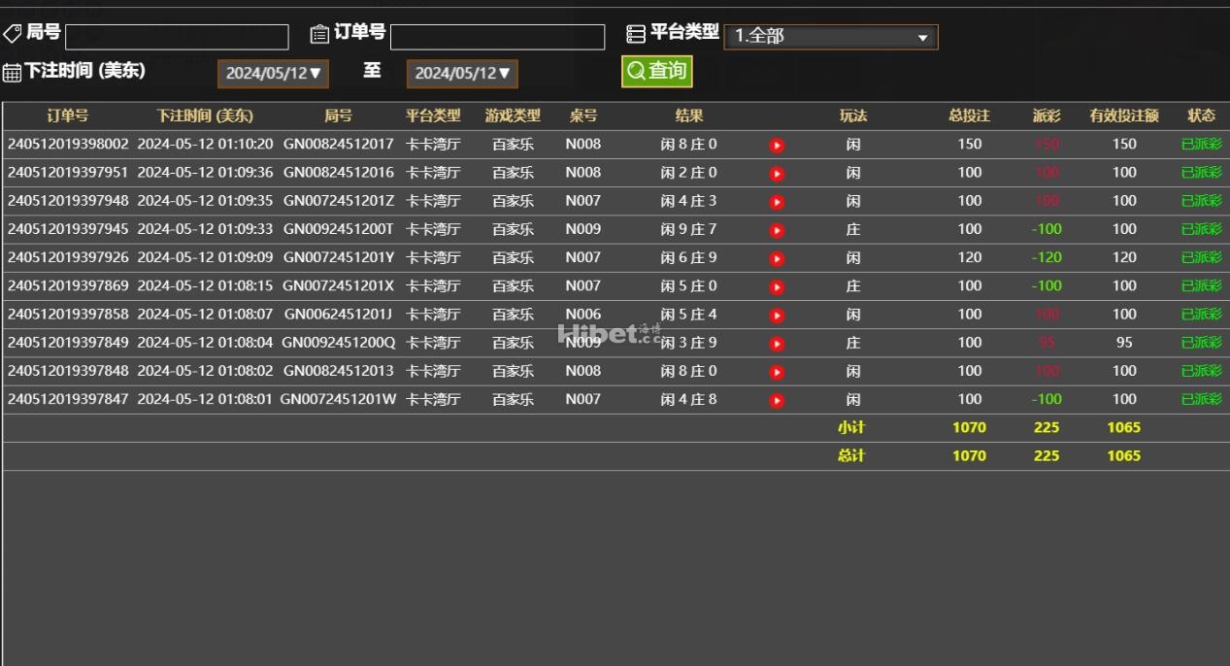Screen dimensions: 1230x666
Task: Click the 总计 grand total label
Action: (x=851, y=455)
